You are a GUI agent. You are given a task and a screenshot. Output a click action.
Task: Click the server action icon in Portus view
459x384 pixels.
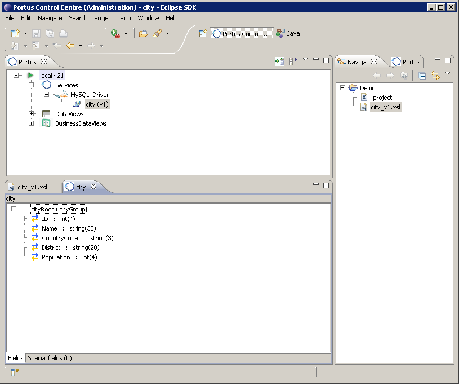coord(293,61)
